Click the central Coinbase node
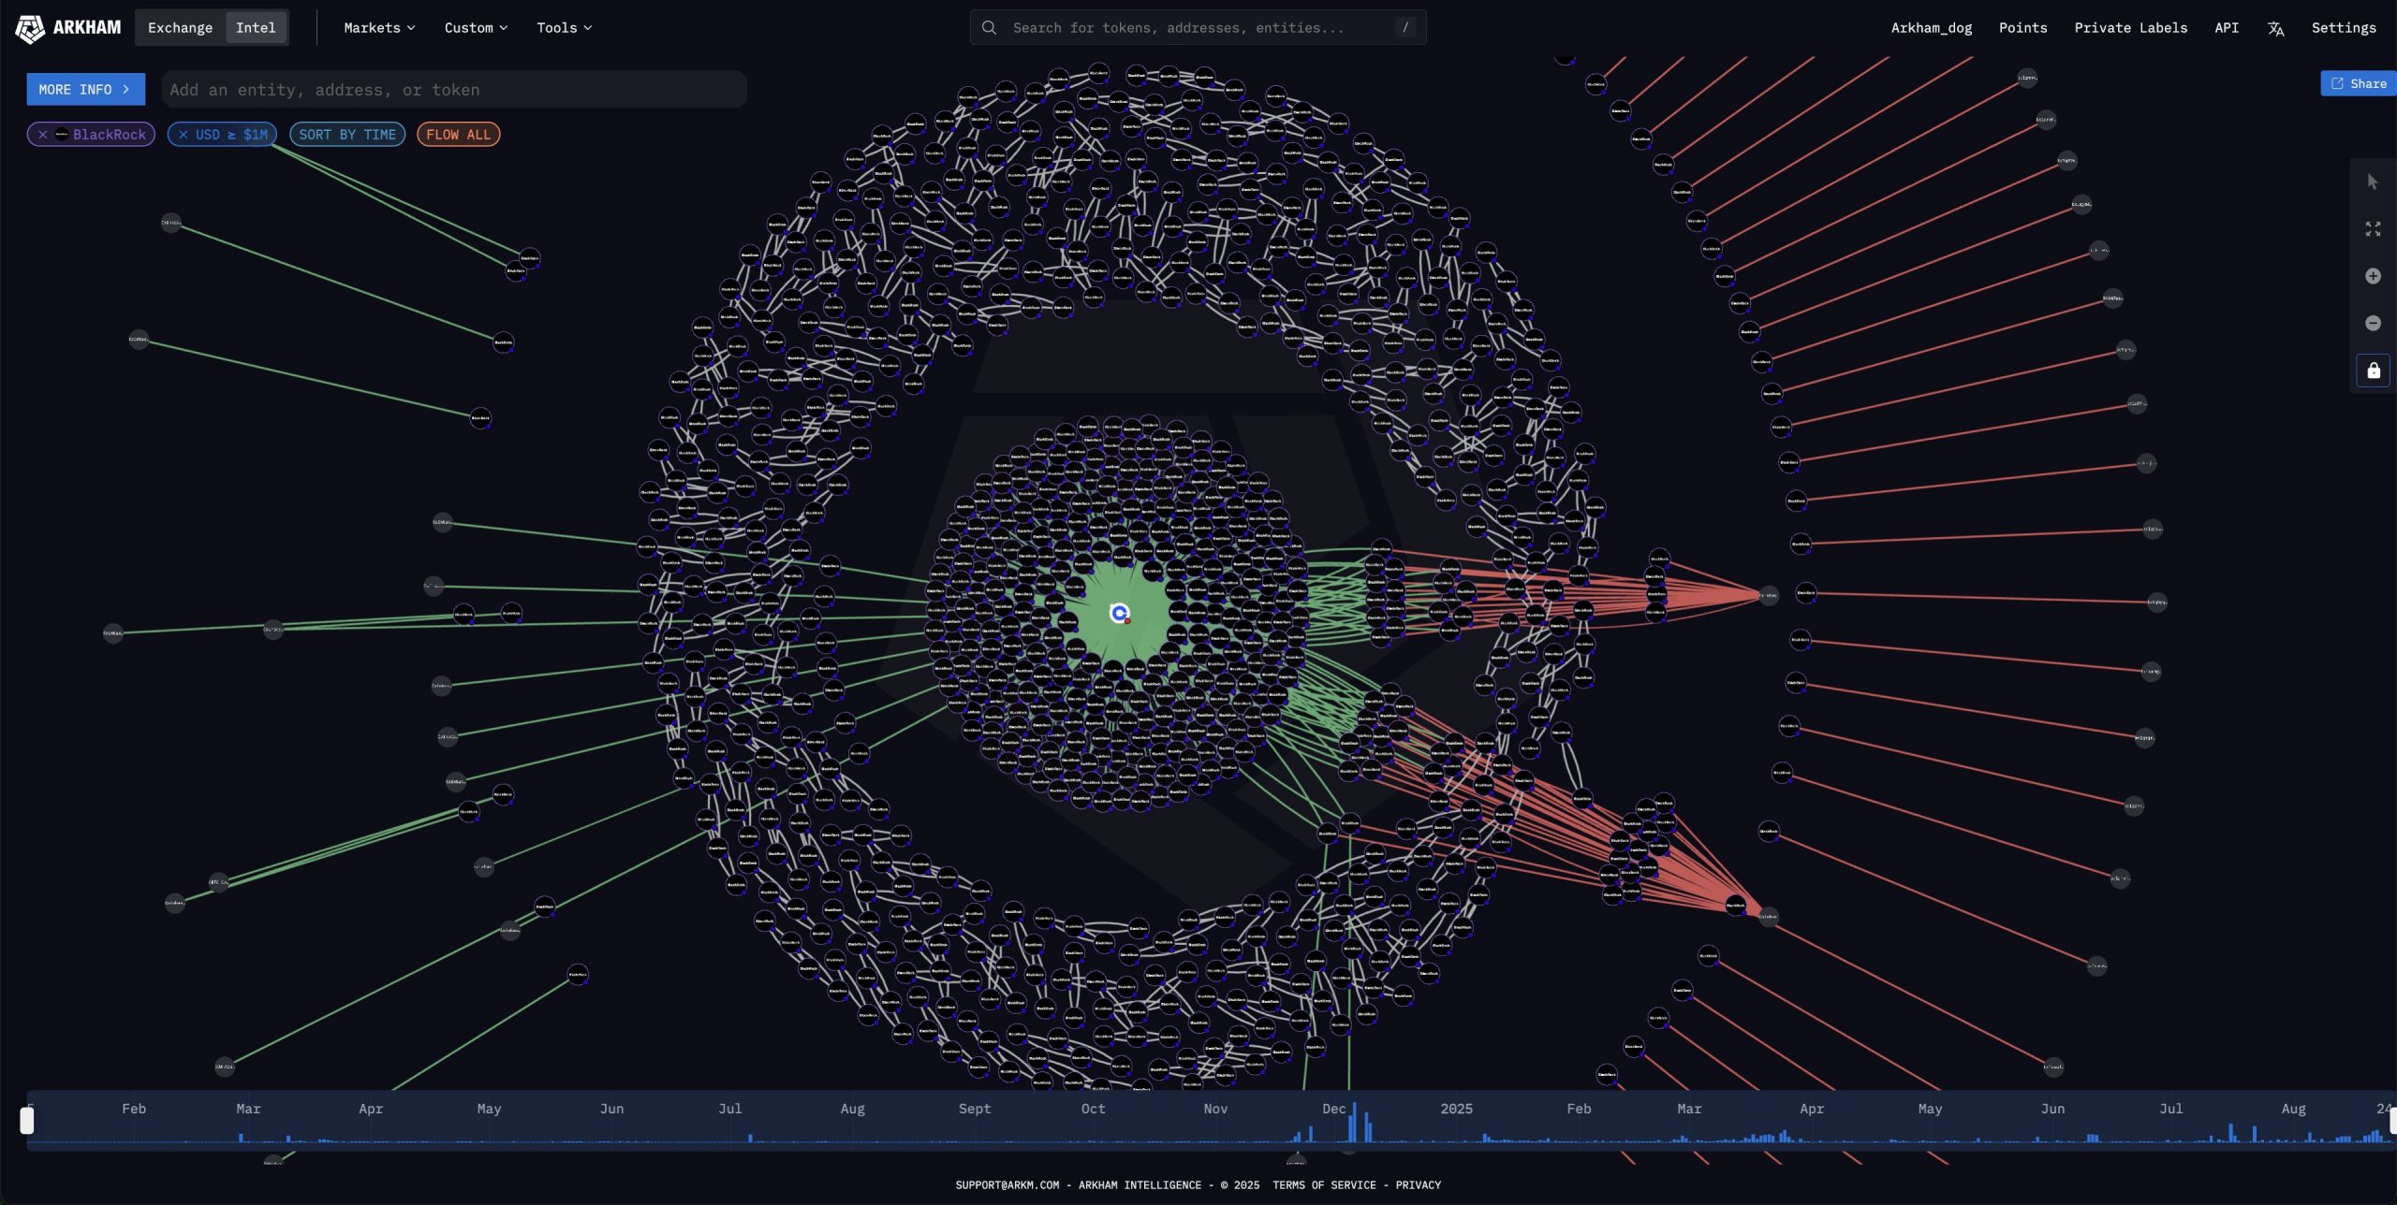 coord(1119,613)
